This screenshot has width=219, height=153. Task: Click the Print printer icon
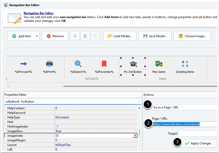(x=49, y=64)
